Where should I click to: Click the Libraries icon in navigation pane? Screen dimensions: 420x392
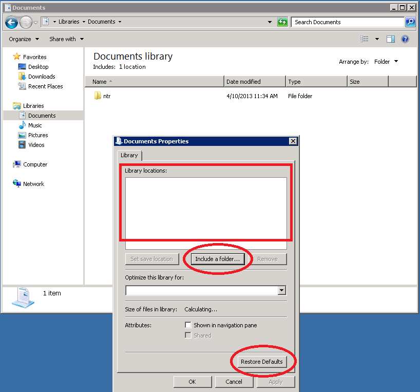pos(16,105)
